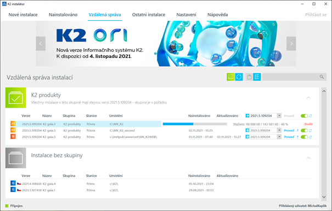The image size is (332, 211).
Task: Click the AS icon of C:\MK_K2_second row
Action: click(13, 130)
